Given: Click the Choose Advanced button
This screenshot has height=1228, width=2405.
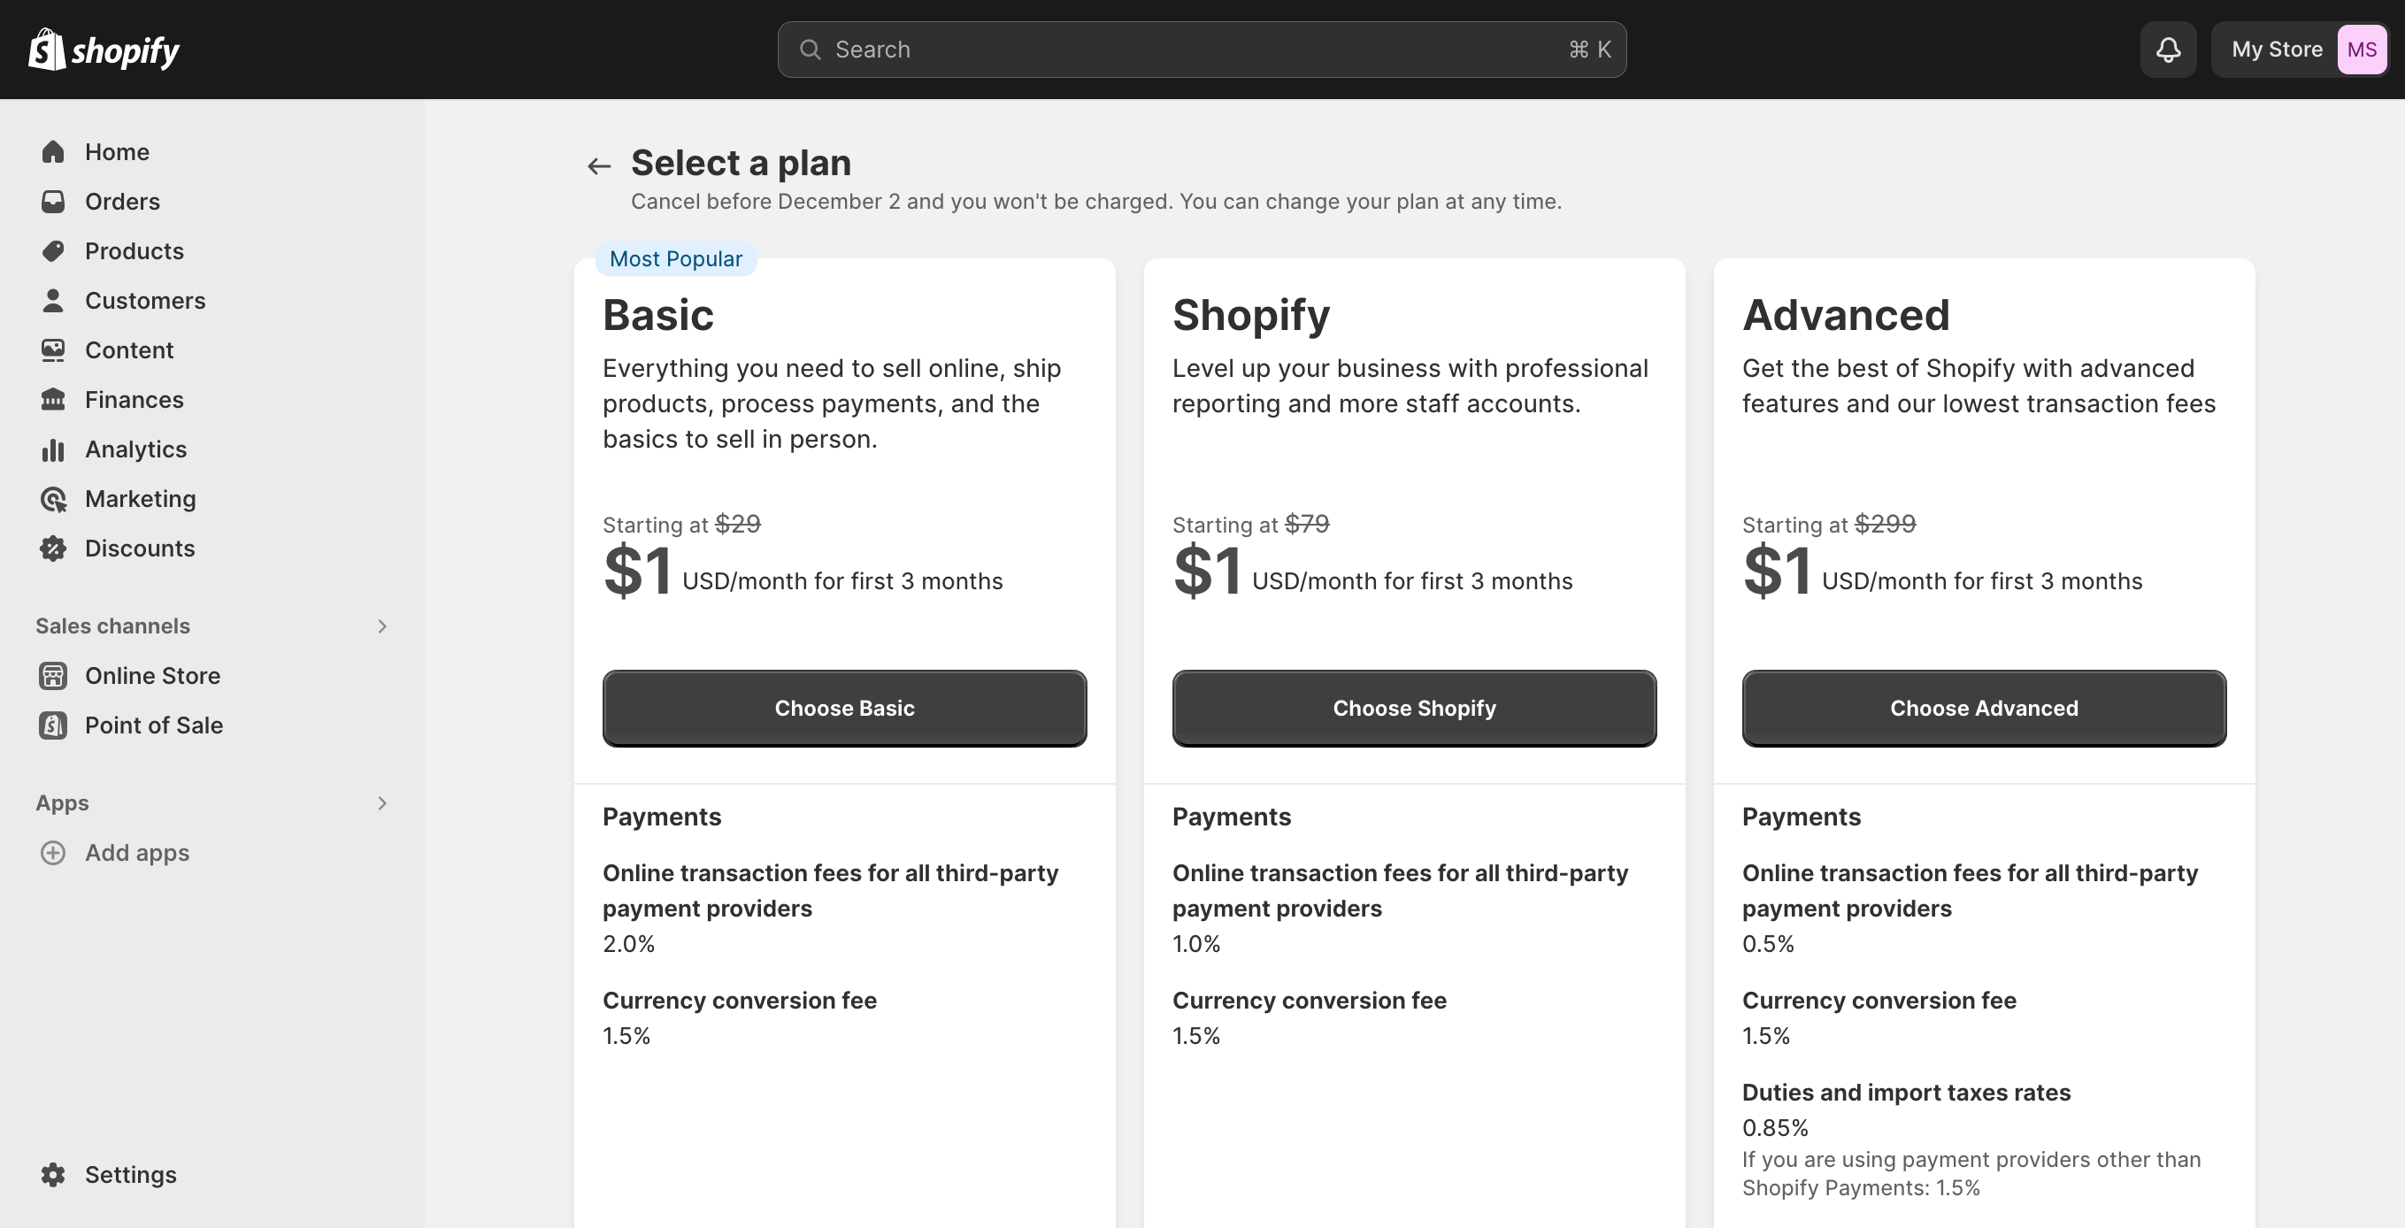Looking at the screenshot, I should click(1983, 708).
